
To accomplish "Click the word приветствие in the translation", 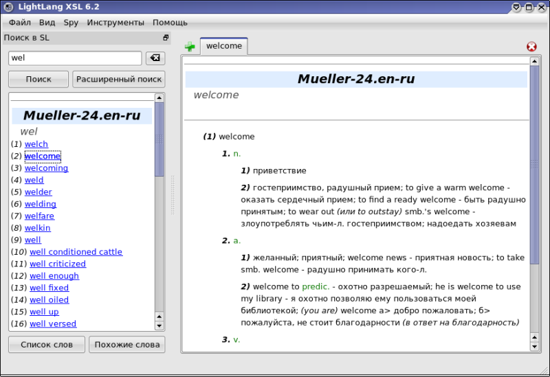I will pos(280,170).
